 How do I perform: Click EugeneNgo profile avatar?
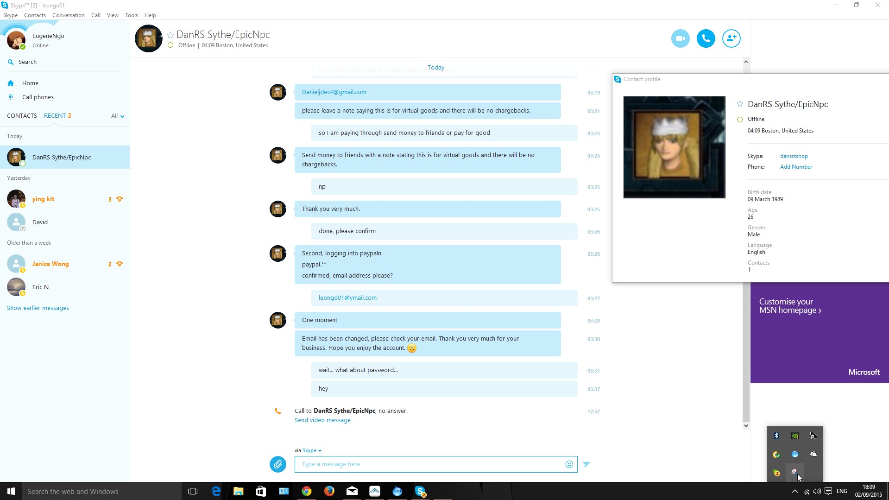tap(16, 40)
